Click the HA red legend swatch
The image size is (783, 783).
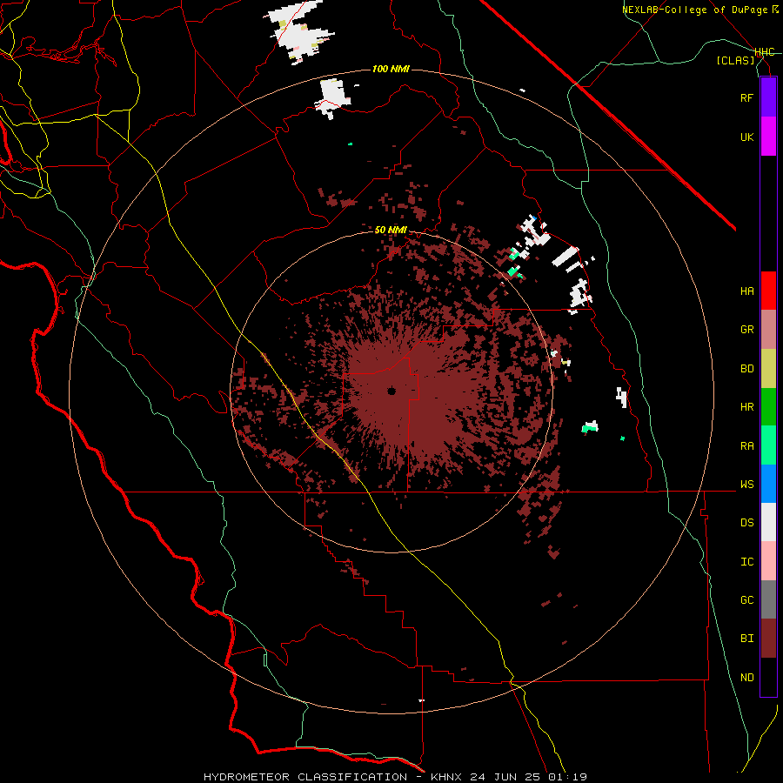click(x=768, y=291)
